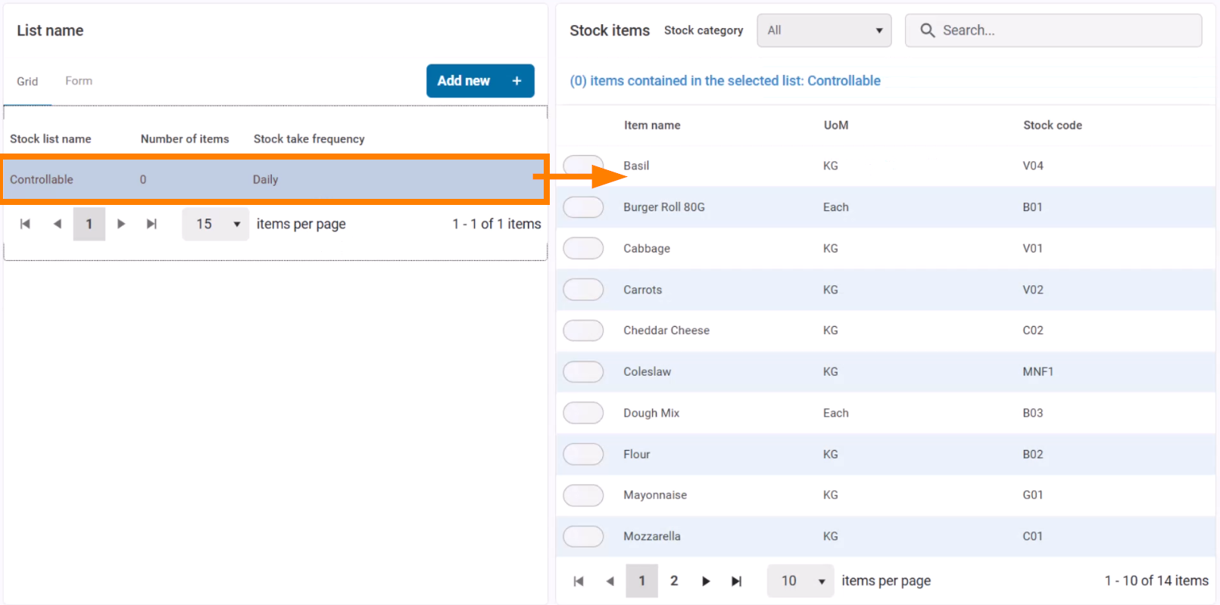
Task: Click the Add new button
Action: [x=480, y=81]
